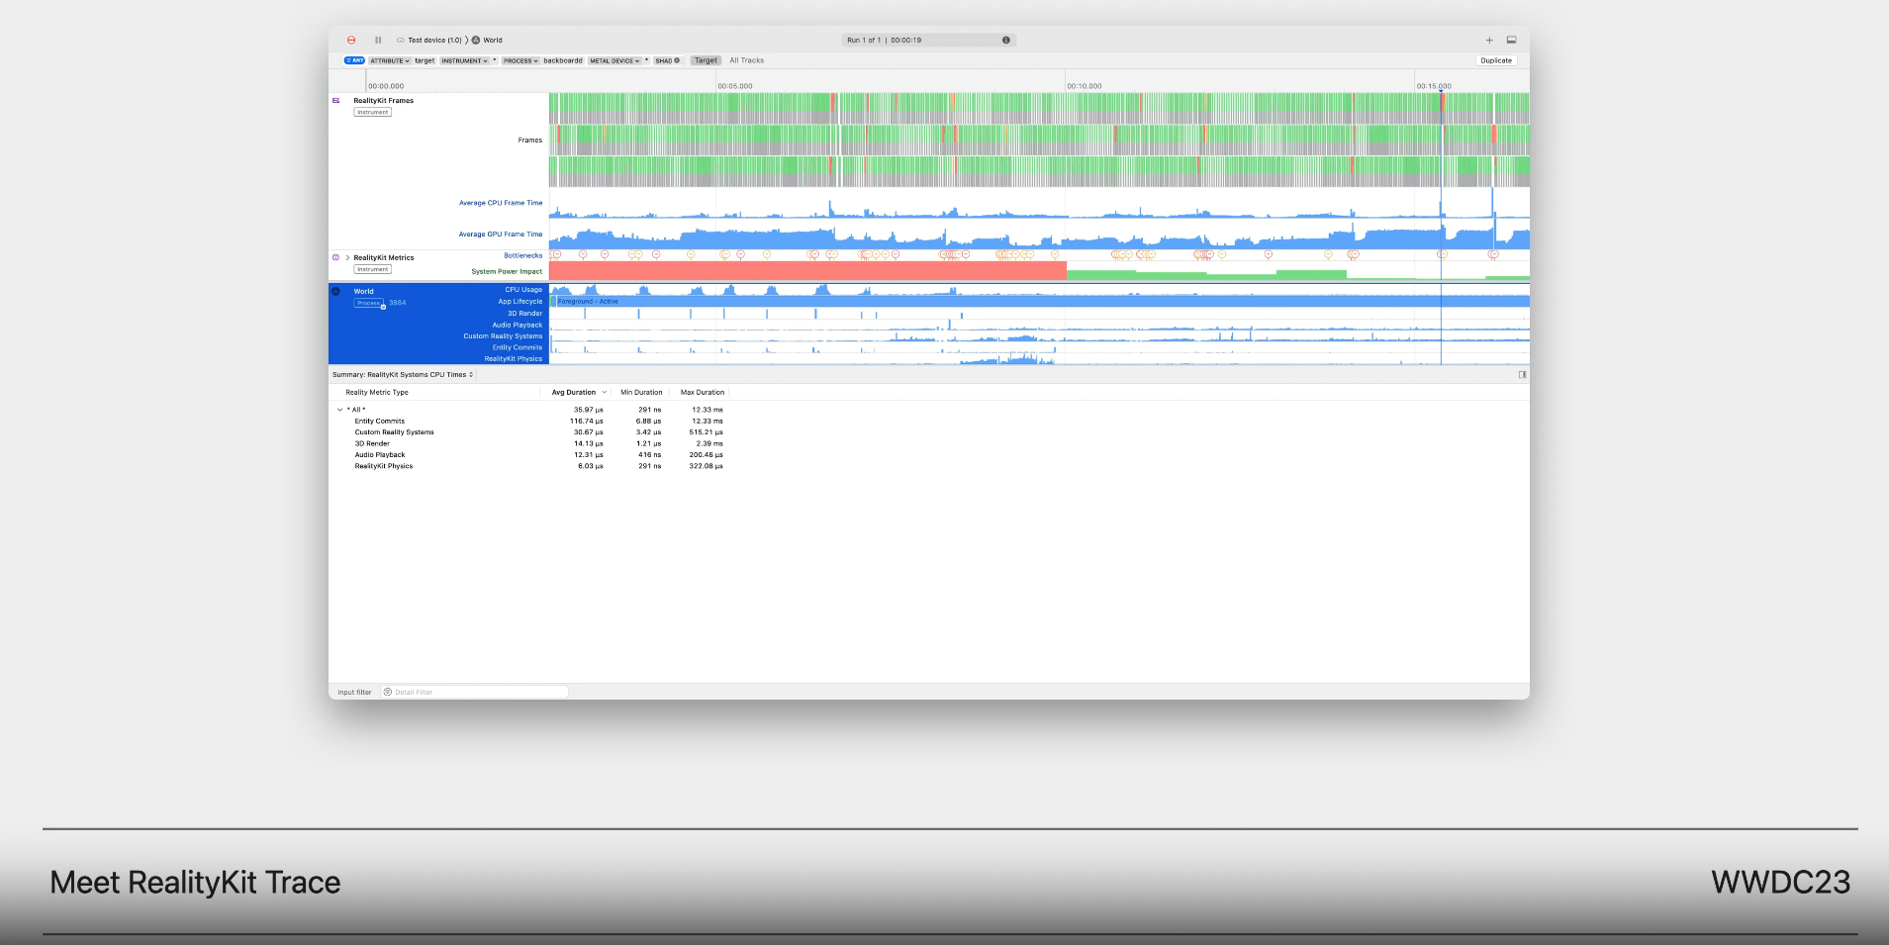Select the System Power Impact lane label
The width and height of the screenshot is (1889, 945).
[x=507, y=271]
